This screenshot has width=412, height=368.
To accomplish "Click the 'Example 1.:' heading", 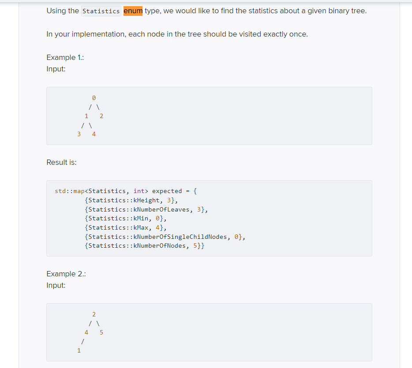I will [x=64, y=57].
